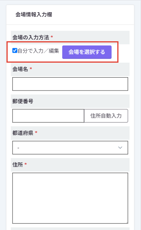Viewport: 141px width, 230px height.
Task: Click the 会場名 field label
Action: tap(20, 69)
